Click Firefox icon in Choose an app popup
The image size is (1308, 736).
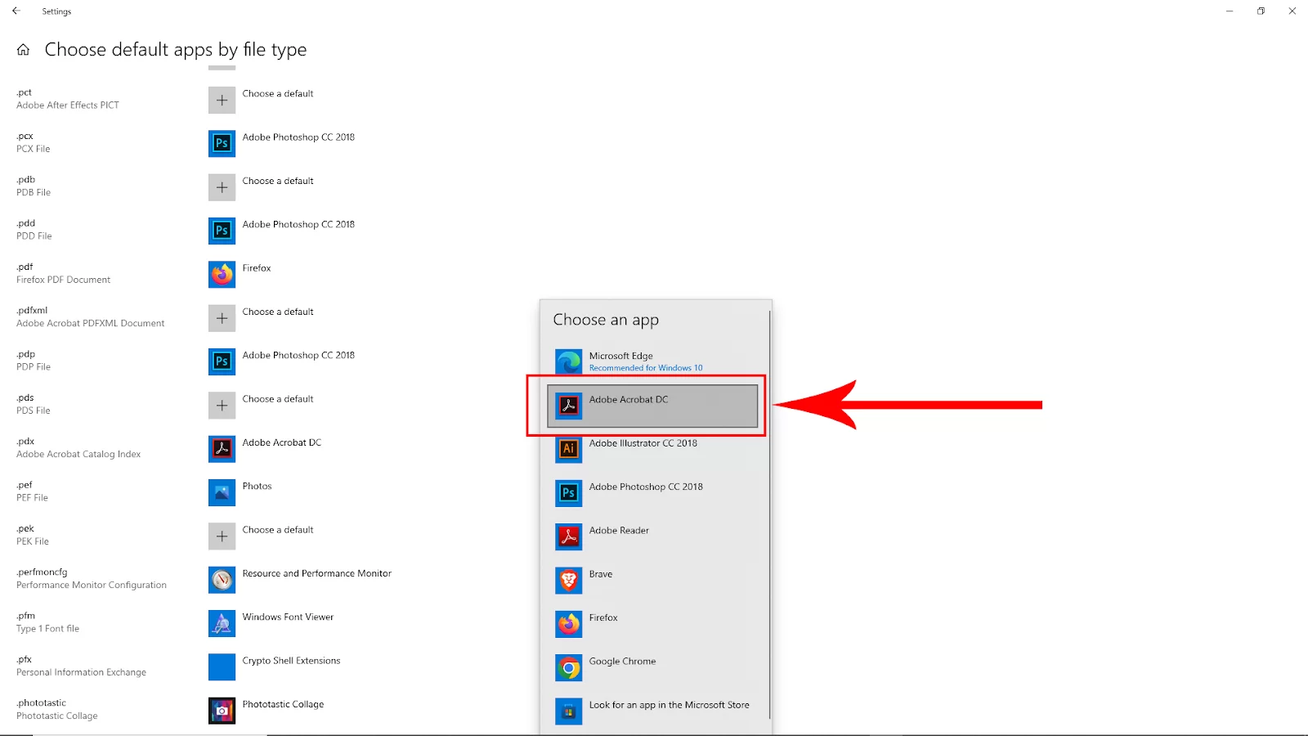[x=569, y=624]
